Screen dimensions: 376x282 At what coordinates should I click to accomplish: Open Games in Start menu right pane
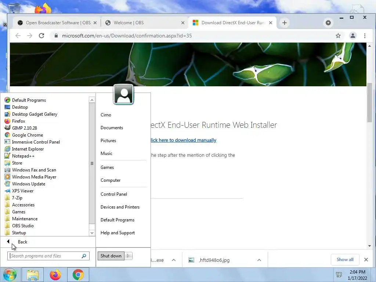click(x=107, y=167)
